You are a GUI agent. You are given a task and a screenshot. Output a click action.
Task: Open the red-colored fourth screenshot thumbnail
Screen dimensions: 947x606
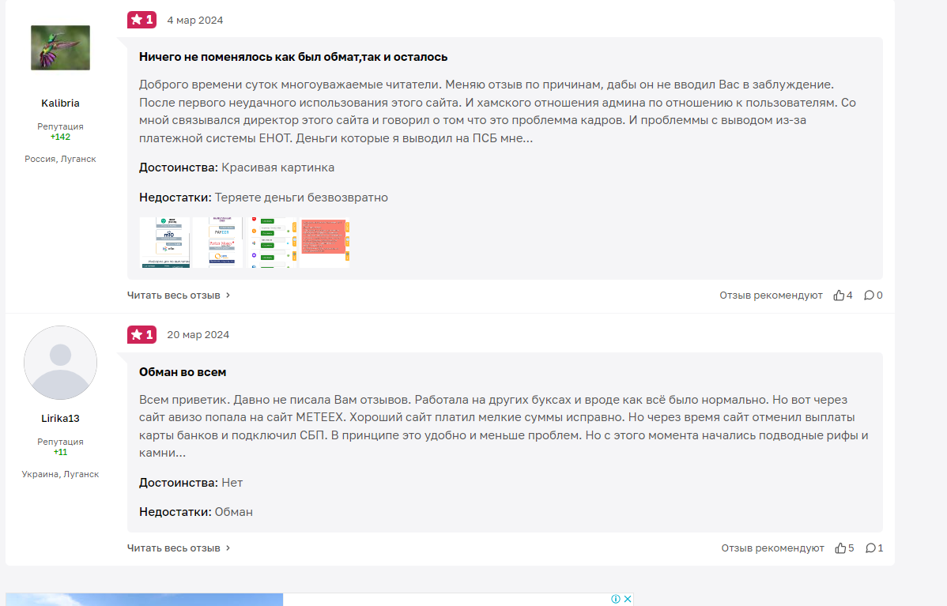tap(324, 243)
